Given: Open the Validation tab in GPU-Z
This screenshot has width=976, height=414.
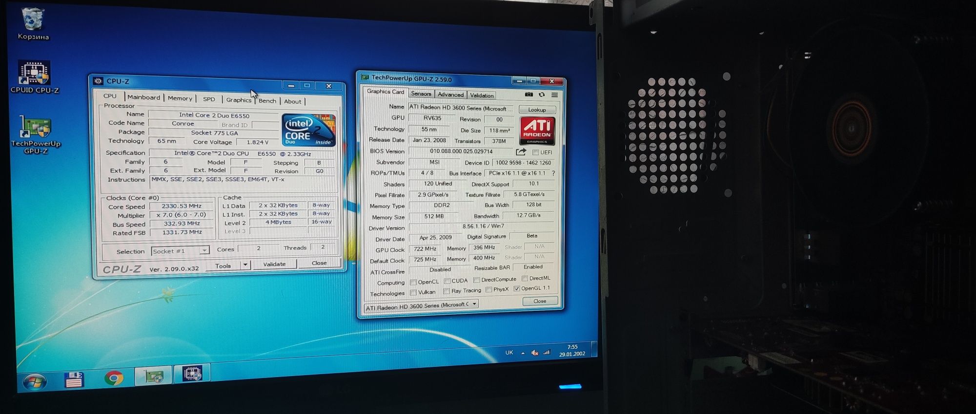Looking at the screenshot, I should click(x=482, y=95).
